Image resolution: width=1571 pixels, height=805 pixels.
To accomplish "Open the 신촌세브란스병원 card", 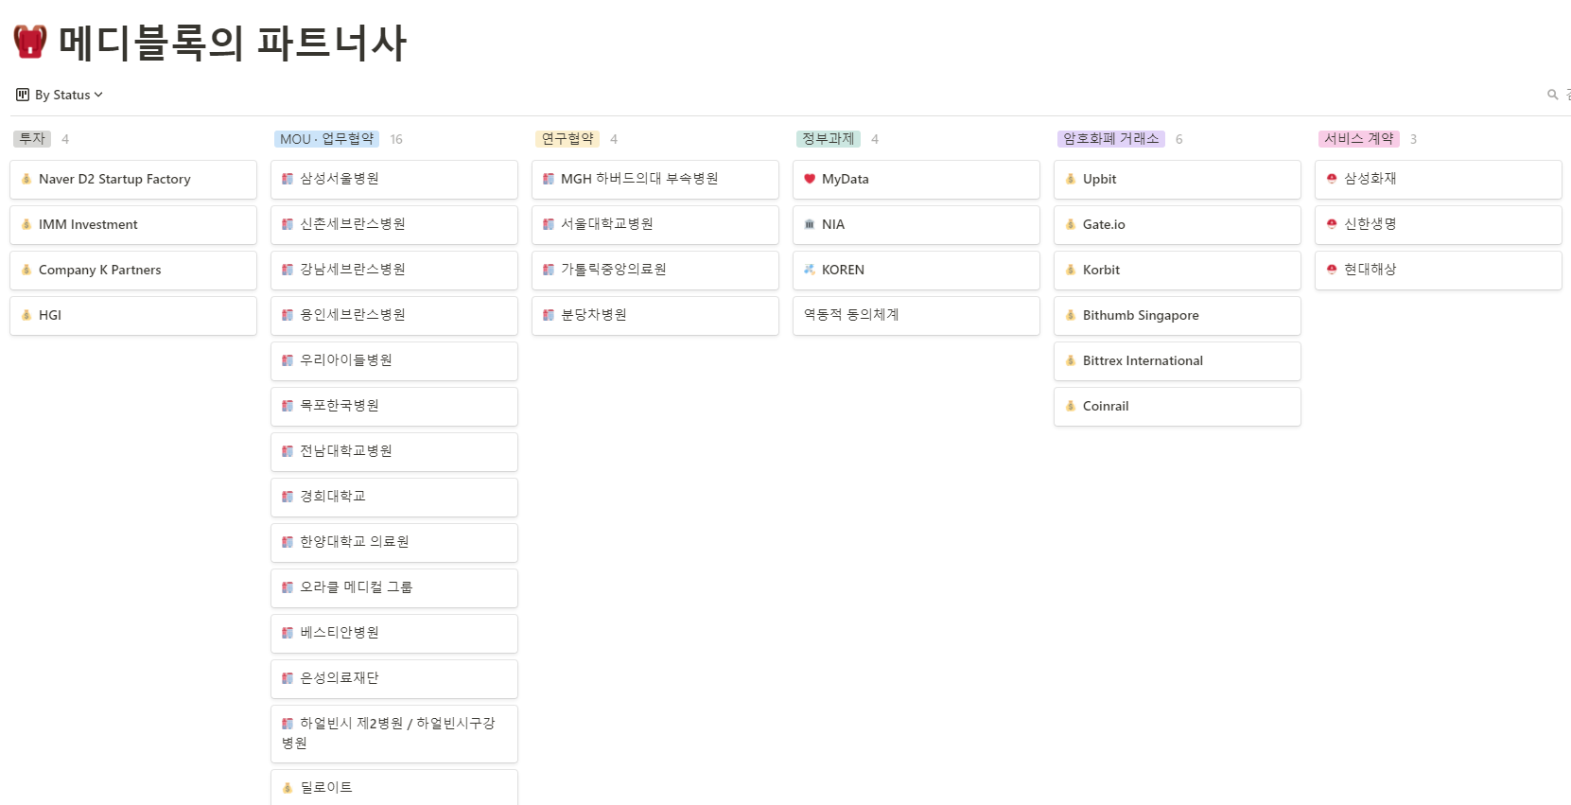I will click(394, 225).
